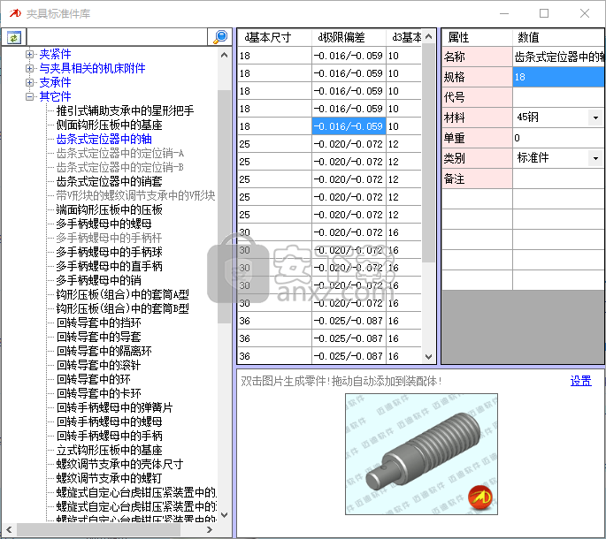Viewport: 606px width, 539px height.
Task: Click the 代号 value field
Action: [x=558, y=97]
